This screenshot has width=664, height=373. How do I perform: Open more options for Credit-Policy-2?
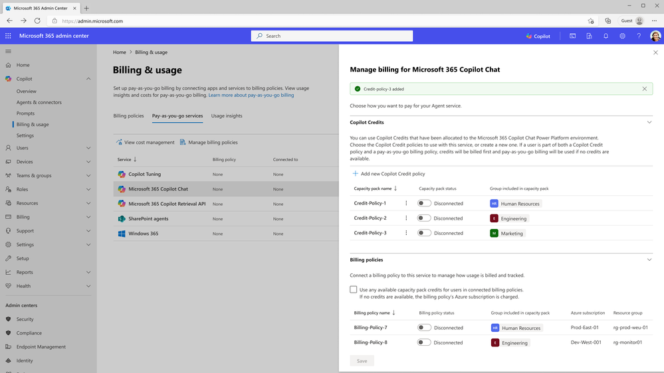click(x=406, y=218)
